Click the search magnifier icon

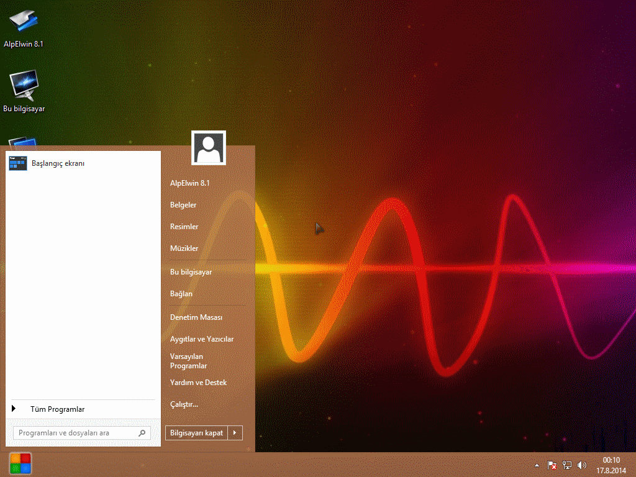pos(142,433)
